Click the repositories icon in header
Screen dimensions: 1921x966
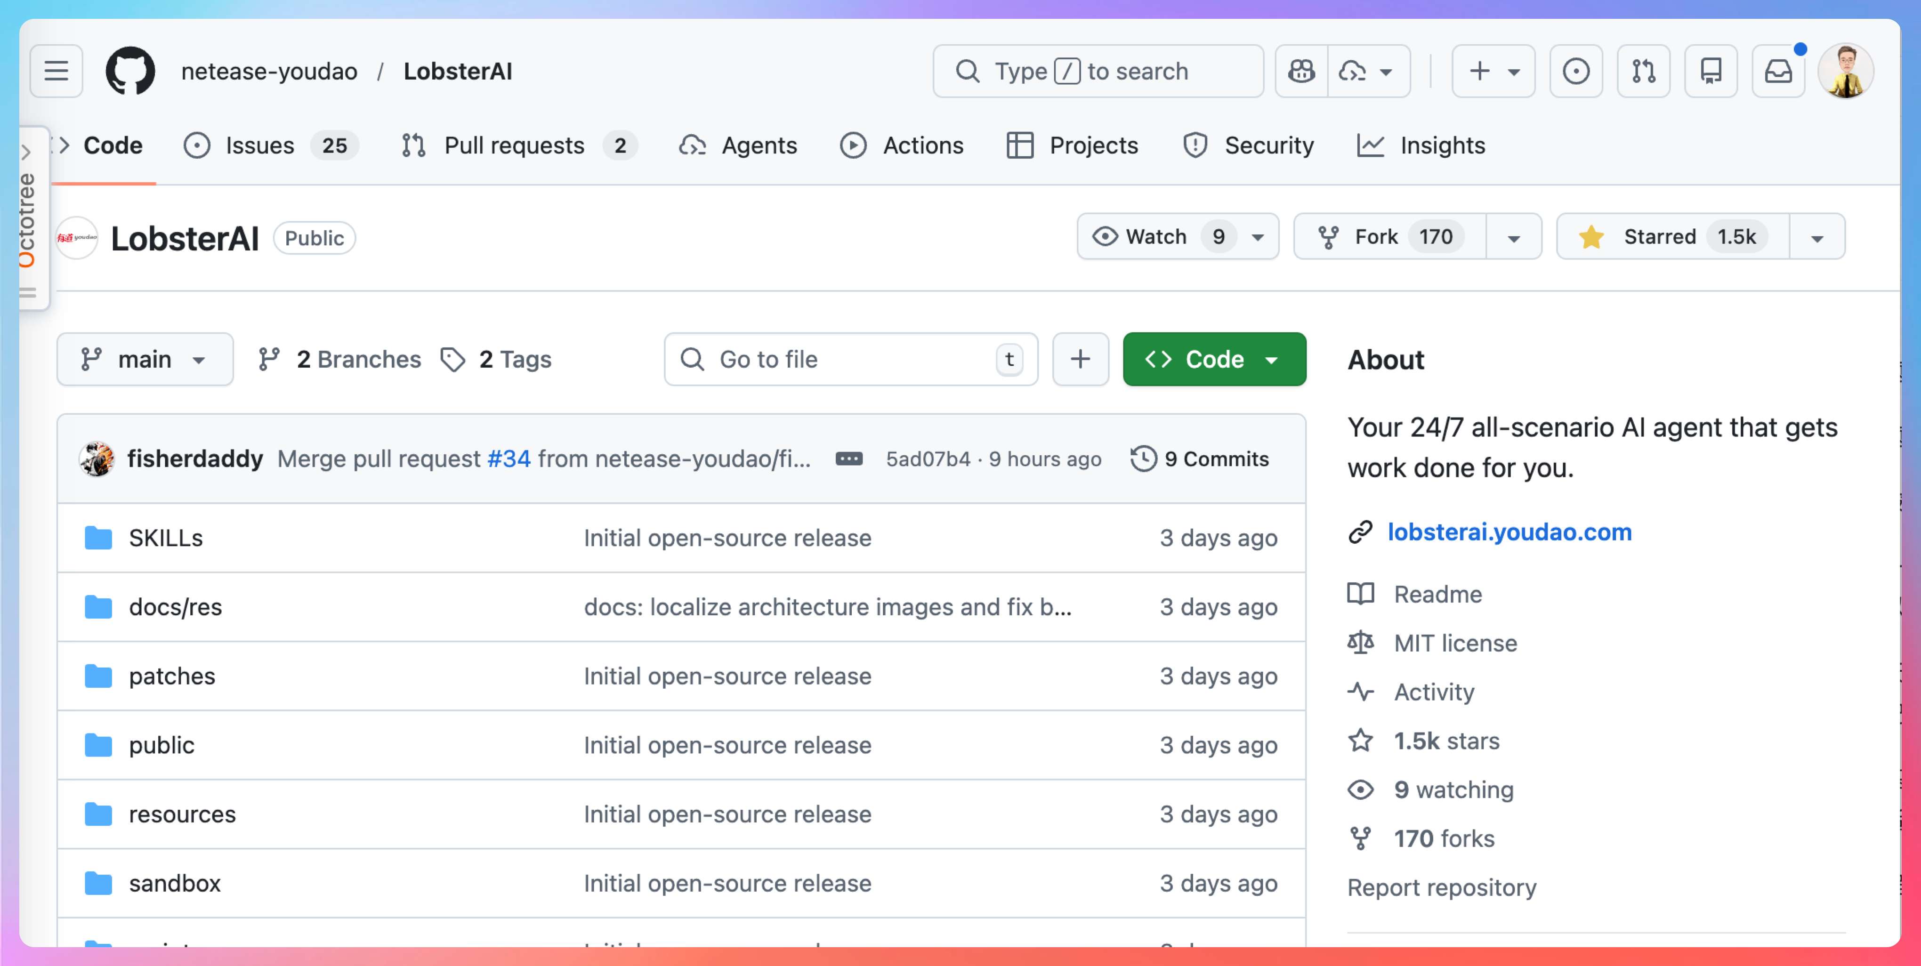1711,71
